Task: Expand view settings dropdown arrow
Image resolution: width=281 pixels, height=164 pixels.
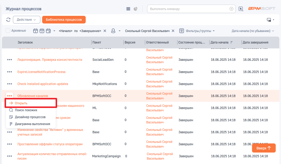Action: pos(274,20)
